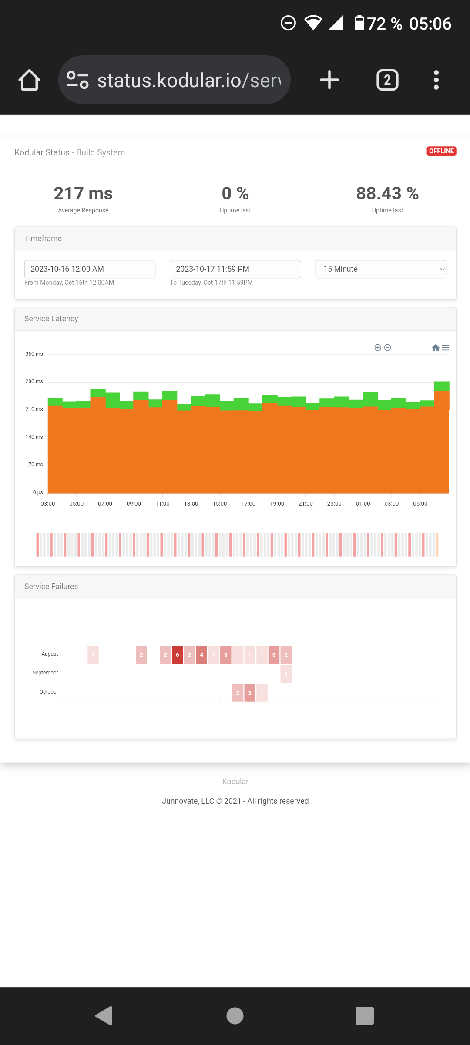470x1045 pixels.
Task: Click the OFFLINE status badge
Action: click(441, 151)
